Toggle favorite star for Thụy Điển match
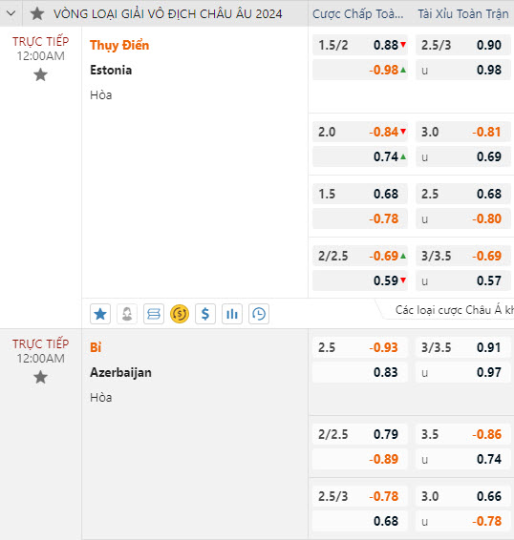 point(41,74)
